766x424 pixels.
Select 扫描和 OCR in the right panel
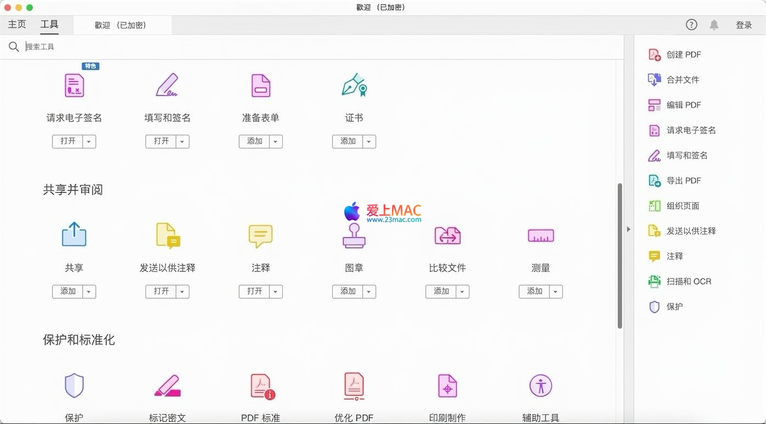pyautogui.click(x=688, y=281)
